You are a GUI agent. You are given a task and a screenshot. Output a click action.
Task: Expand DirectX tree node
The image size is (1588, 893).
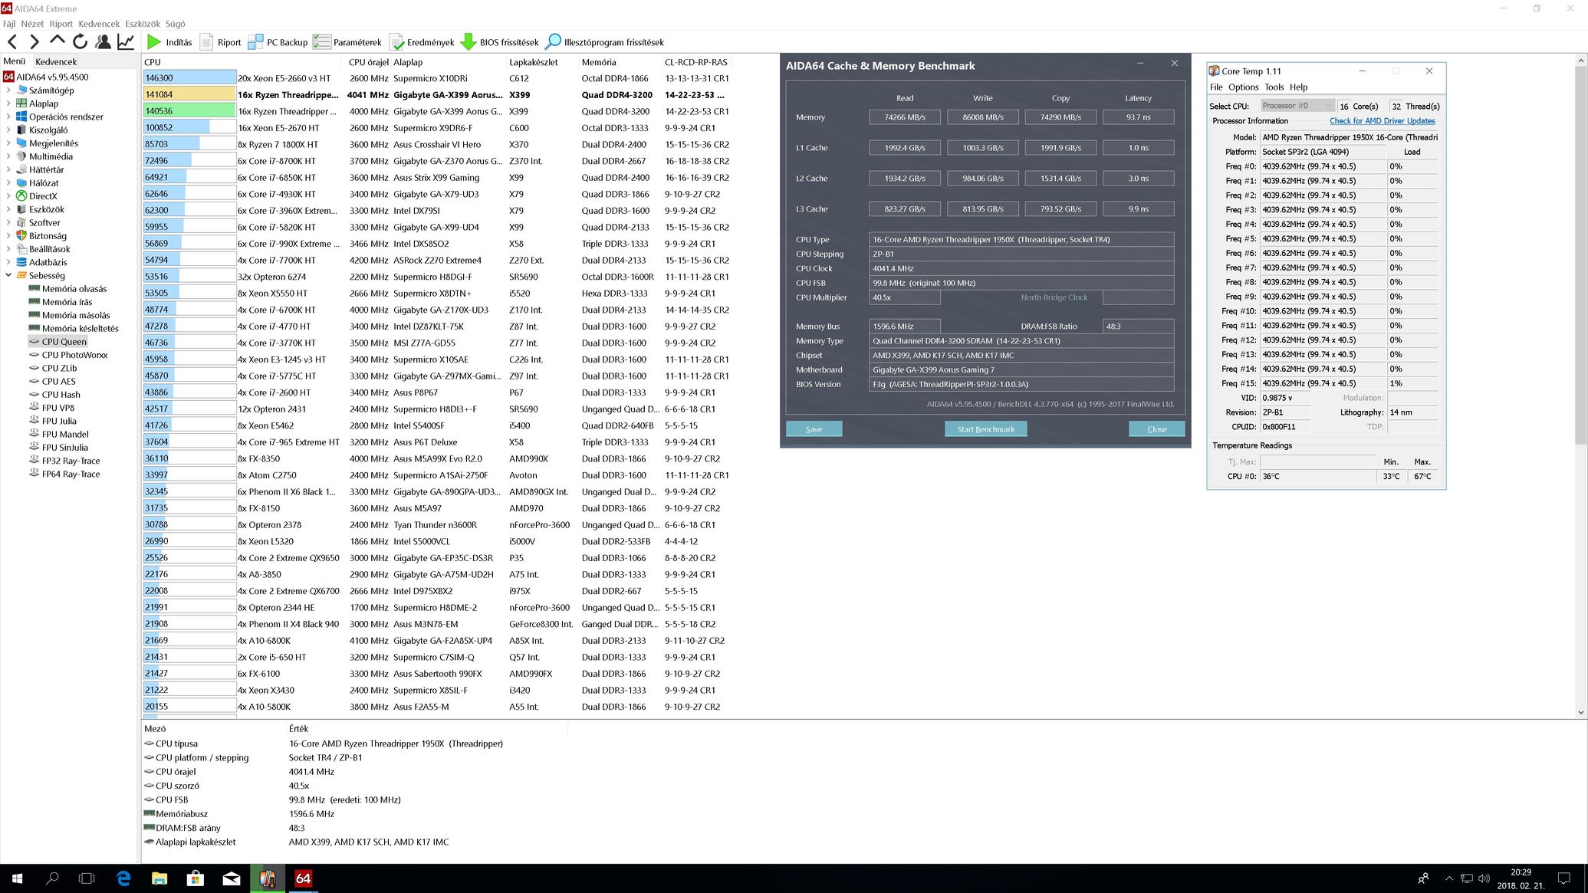click(8, 196)
